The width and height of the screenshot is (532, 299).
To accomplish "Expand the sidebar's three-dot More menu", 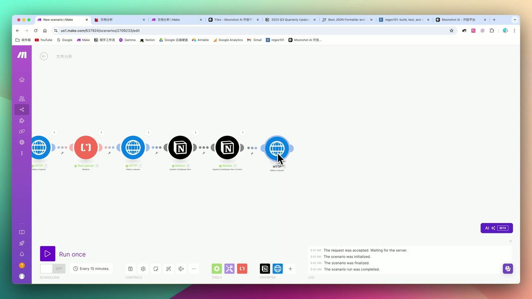I will (x=22, y=153).
